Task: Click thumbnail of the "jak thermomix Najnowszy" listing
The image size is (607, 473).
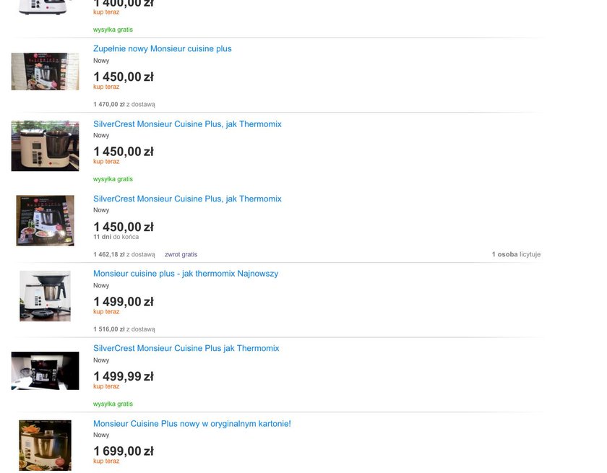Action: 45,295
